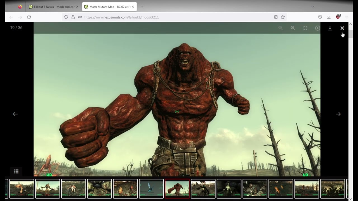Screen dimensions: 358x201
Task: Open thumbnail right of the selected one
Action: (x=203, y=189)
